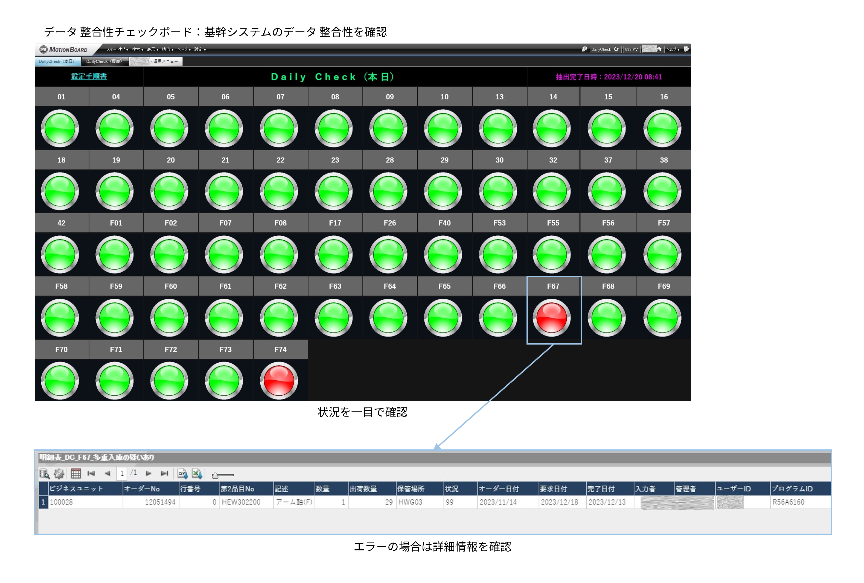Image resolution: width=864 pixels, height=583 pixels.
Task: Click the 明細表_DC_F67 detail table title bar
Action: click(435, 458)
